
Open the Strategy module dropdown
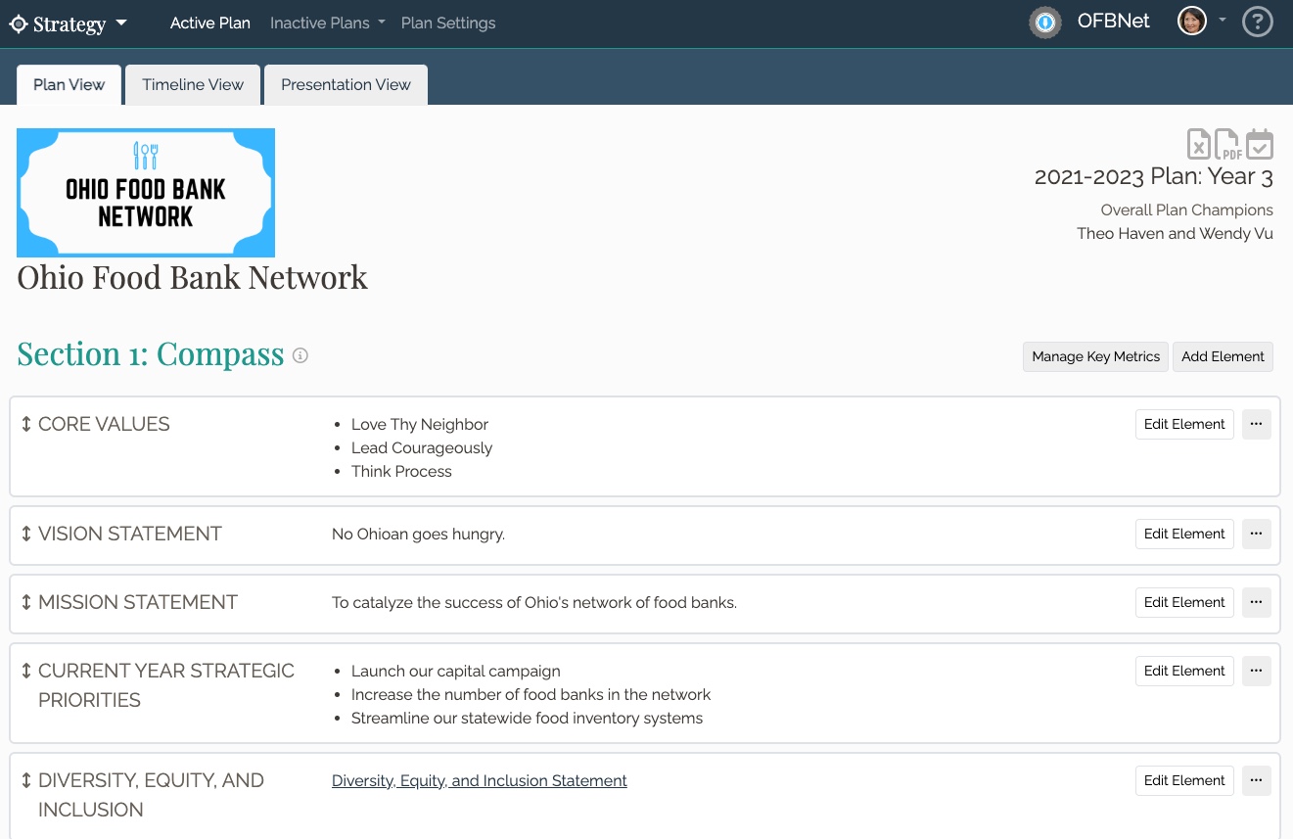(x=69, y=23)
